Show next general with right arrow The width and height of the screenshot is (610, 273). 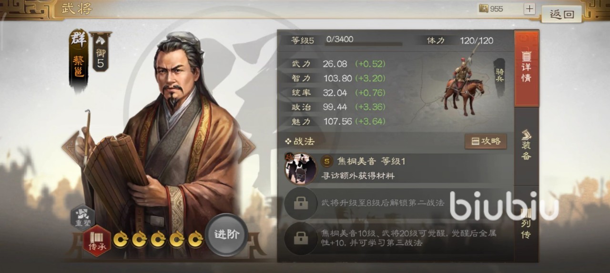[x=247, y=146]
